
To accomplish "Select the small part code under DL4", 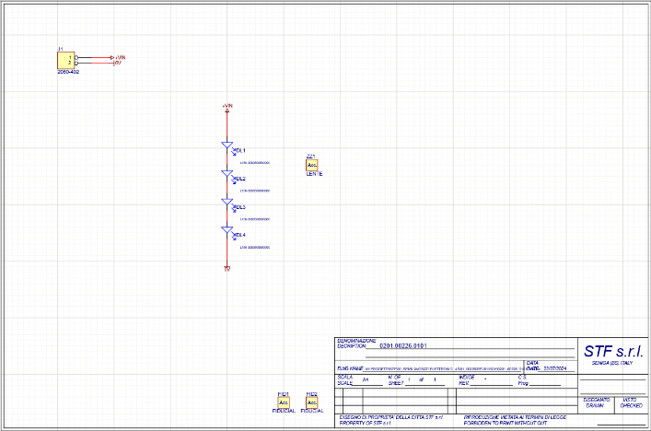I will click(x=255, y=248).
